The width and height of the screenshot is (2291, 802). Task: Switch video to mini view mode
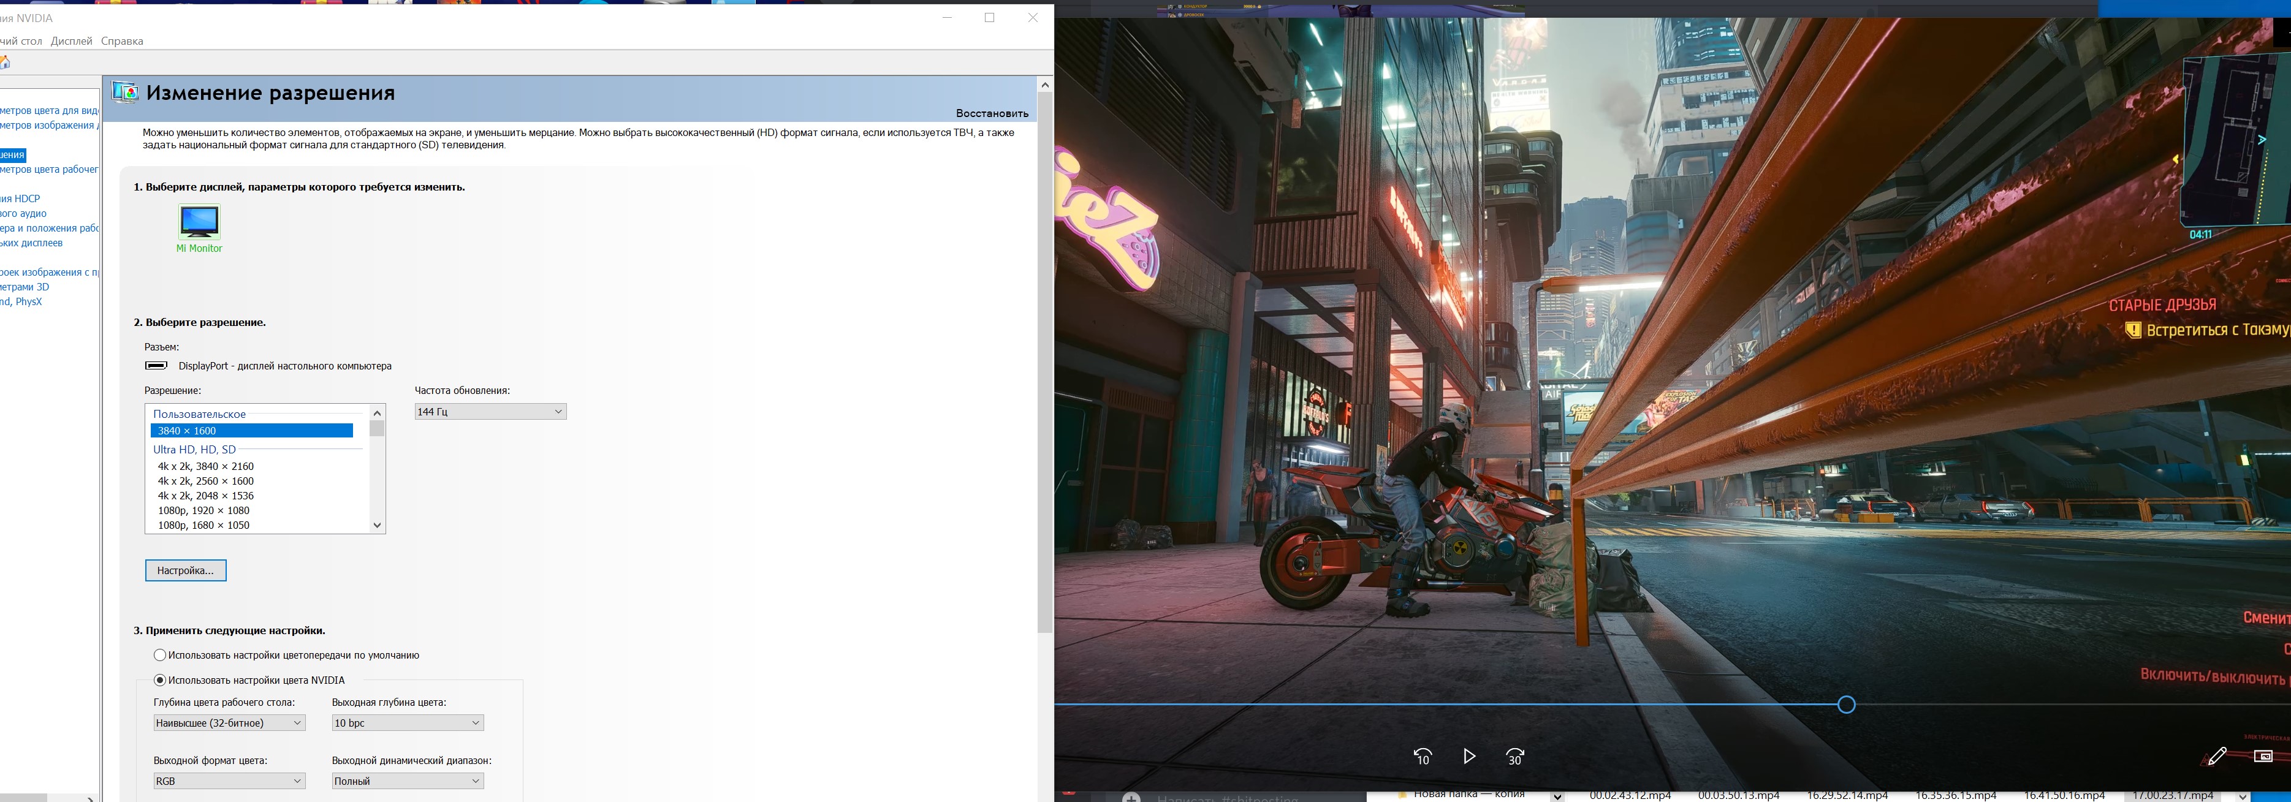2263,756
